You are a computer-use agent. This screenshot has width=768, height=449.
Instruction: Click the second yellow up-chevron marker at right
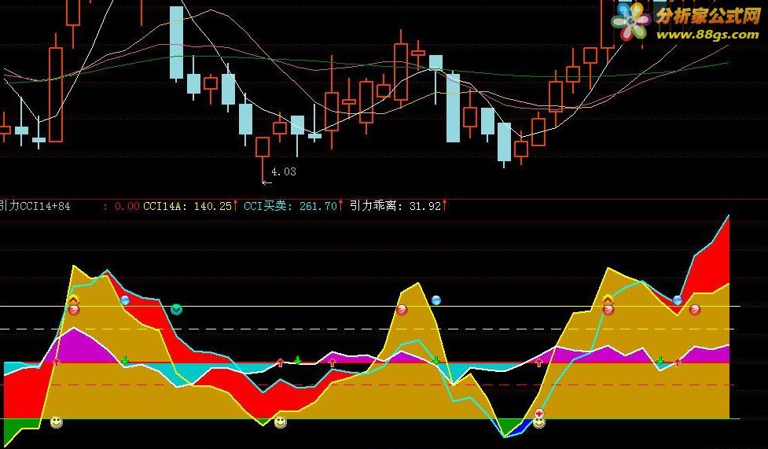(x=608, y=300)
